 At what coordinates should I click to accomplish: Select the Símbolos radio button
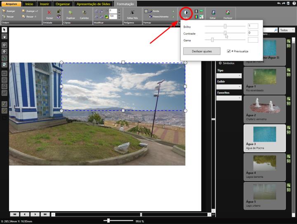point(220,63)
